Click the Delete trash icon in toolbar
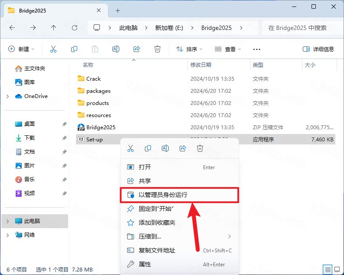The height and width of the screenshot is (275, 344). (x=157, y=49)
